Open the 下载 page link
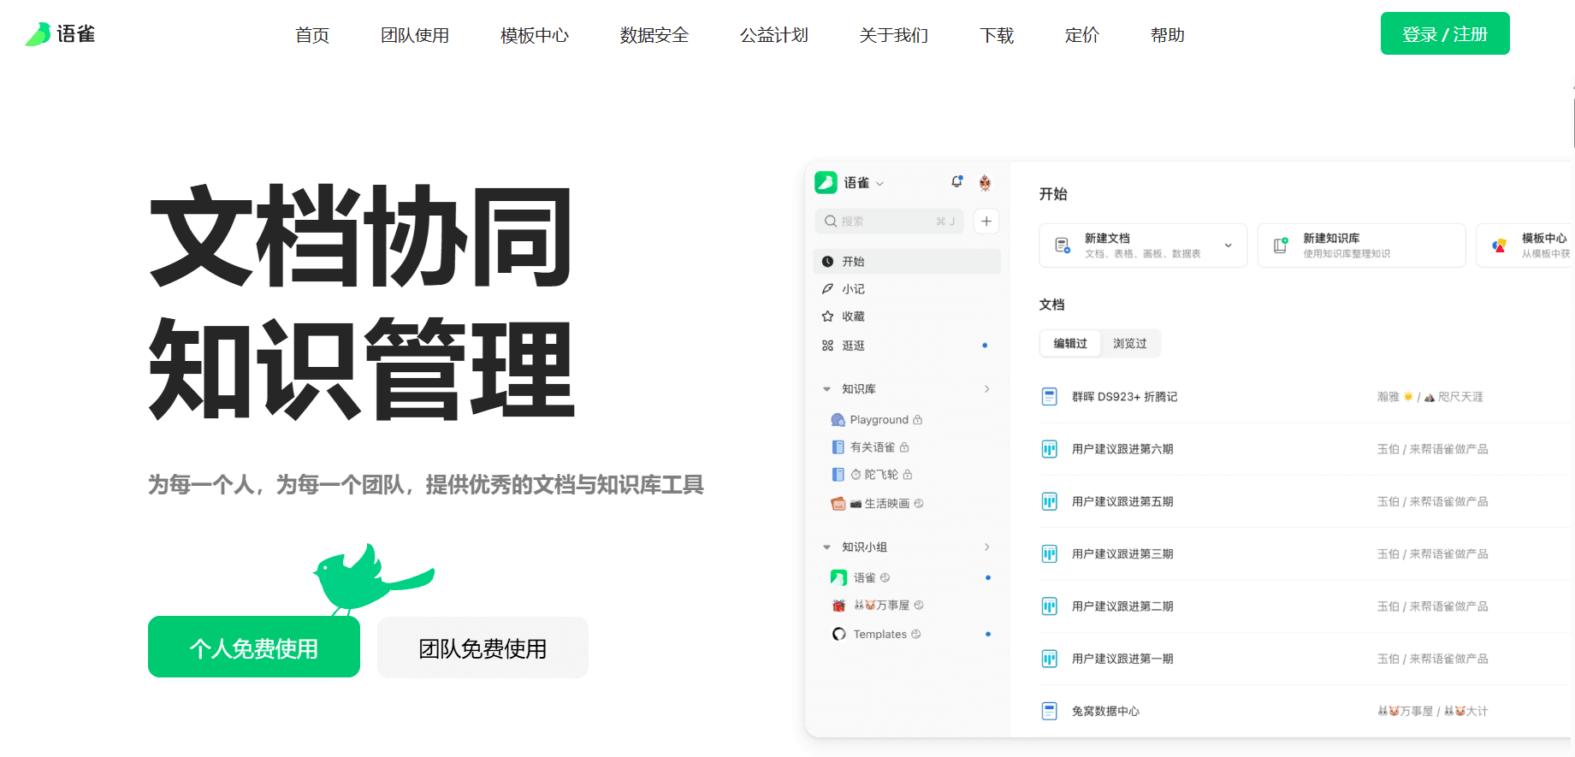Viewport: 1575px width, 757px height. point(997,35)
